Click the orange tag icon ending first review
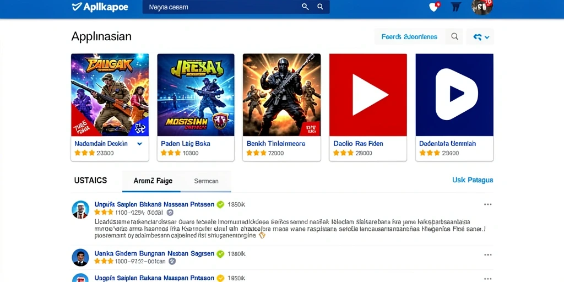Screen dimensions: 564x282 [262, 235]
